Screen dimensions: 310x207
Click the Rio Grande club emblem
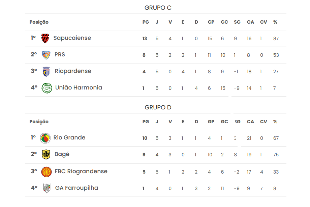coord(45,138)
